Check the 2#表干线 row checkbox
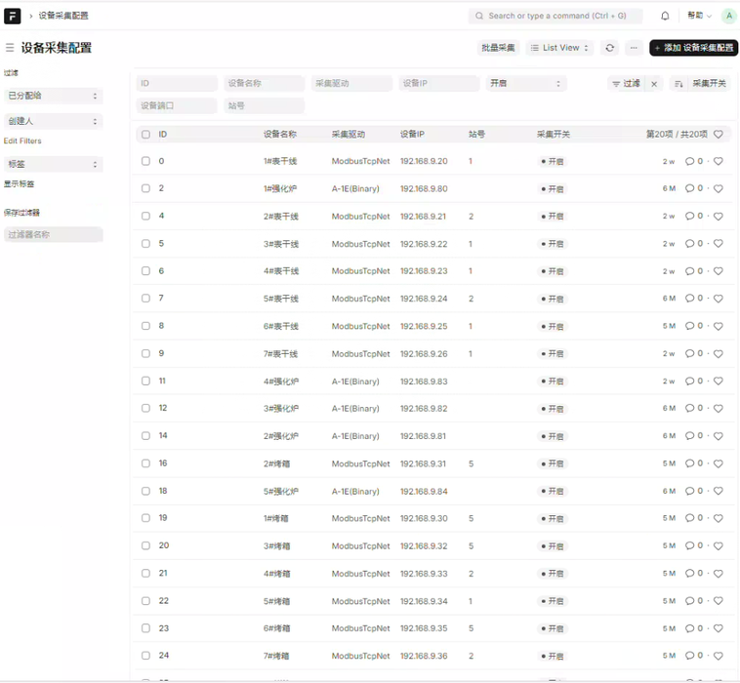This screenshot has width=740, height=683. tap(145, 217)
